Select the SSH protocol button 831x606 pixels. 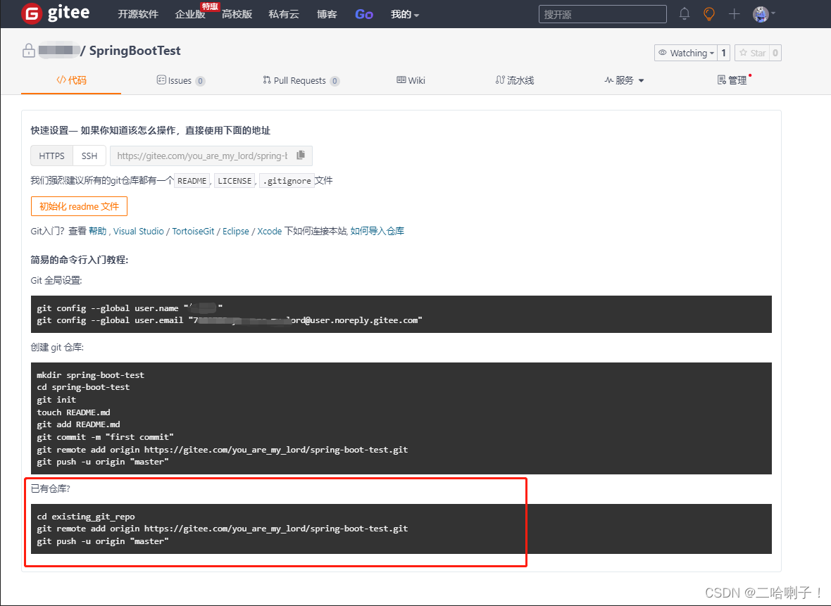(x=89, y=156)
